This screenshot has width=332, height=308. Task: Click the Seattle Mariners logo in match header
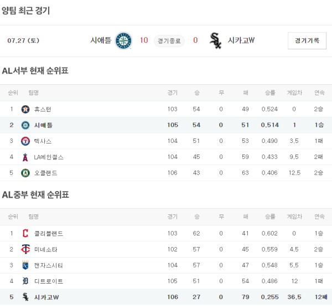[x=123, y=40]
